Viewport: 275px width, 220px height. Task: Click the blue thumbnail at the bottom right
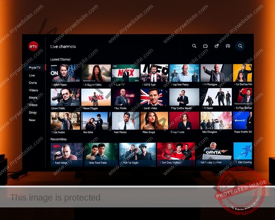(242, 152)
